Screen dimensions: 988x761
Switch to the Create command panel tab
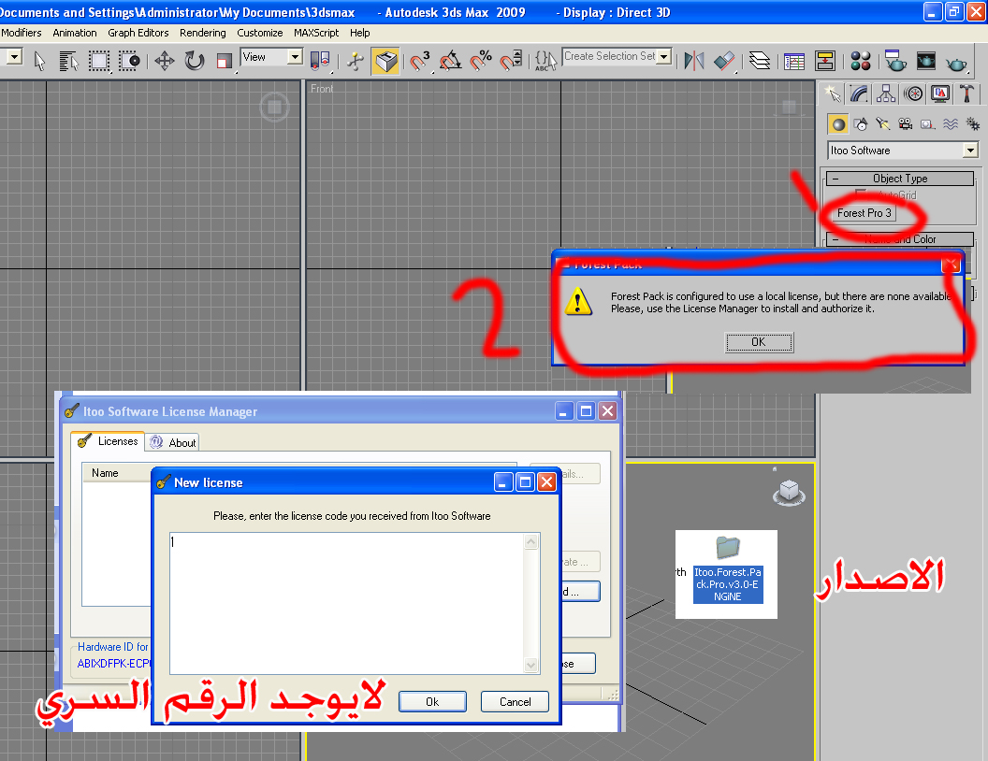[833, 93]
